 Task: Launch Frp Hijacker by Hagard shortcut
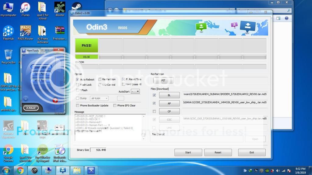click(x=42, y=151)
